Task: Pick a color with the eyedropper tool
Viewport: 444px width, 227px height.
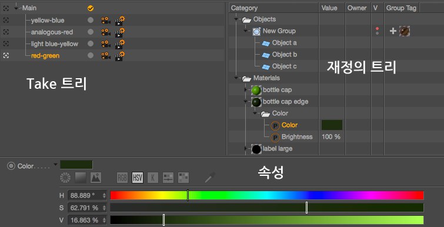Action: (210, 178)
